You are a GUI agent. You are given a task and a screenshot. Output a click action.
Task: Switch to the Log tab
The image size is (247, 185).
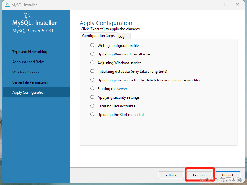click(x=124, y=36)
